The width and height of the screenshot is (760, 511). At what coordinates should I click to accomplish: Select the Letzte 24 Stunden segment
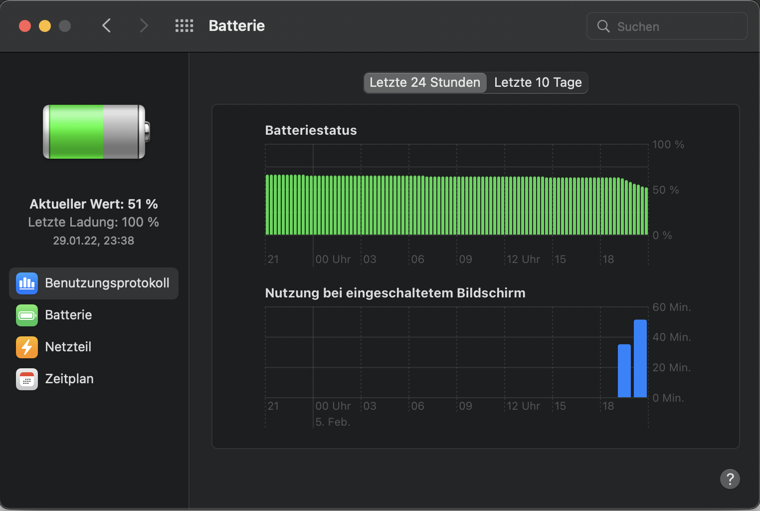425,83
